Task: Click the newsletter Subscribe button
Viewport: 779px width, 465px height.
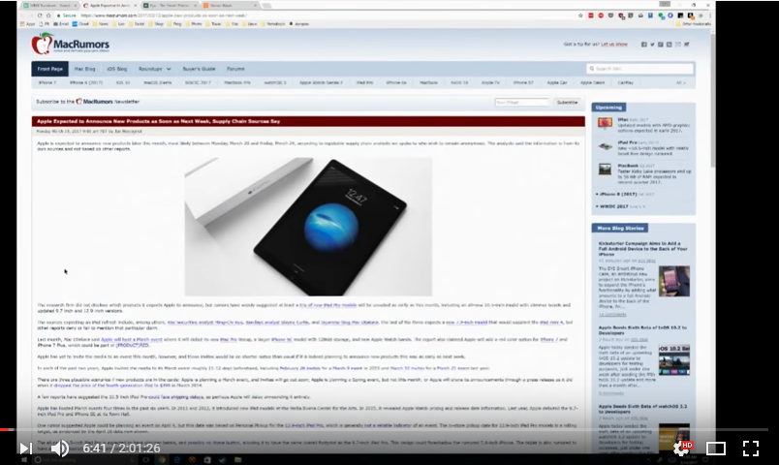Action: (x=568, y=102)
